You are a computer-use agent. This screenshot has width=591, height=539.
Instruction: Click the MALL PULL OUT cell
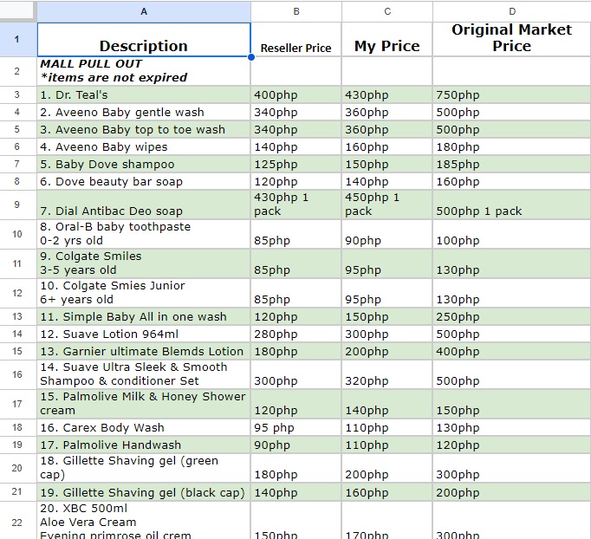coord(144,71)
